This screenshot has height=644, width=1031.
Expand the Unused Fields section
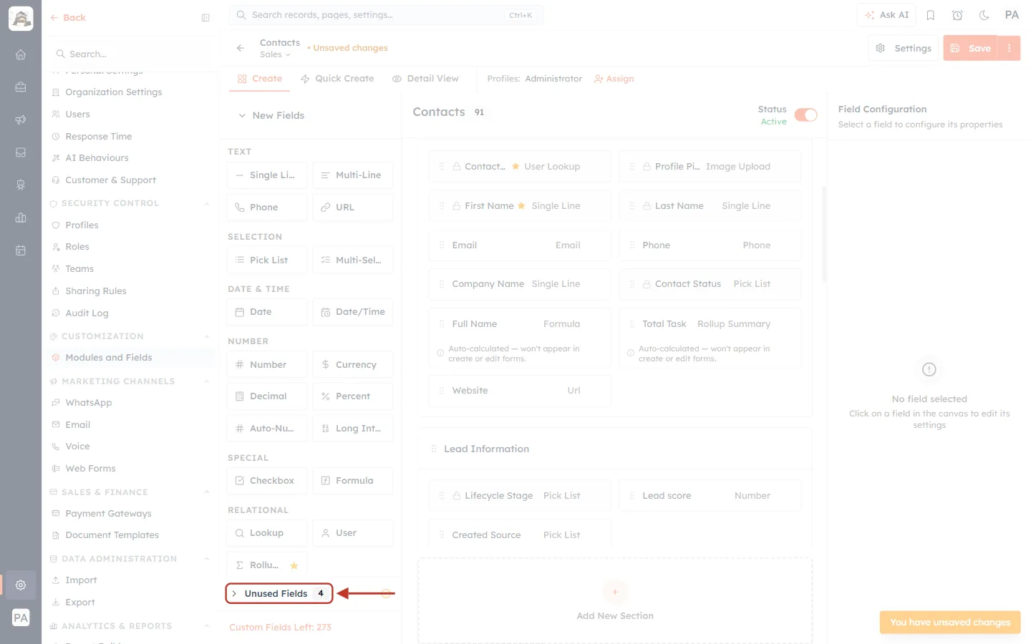[x=279, y=593]
